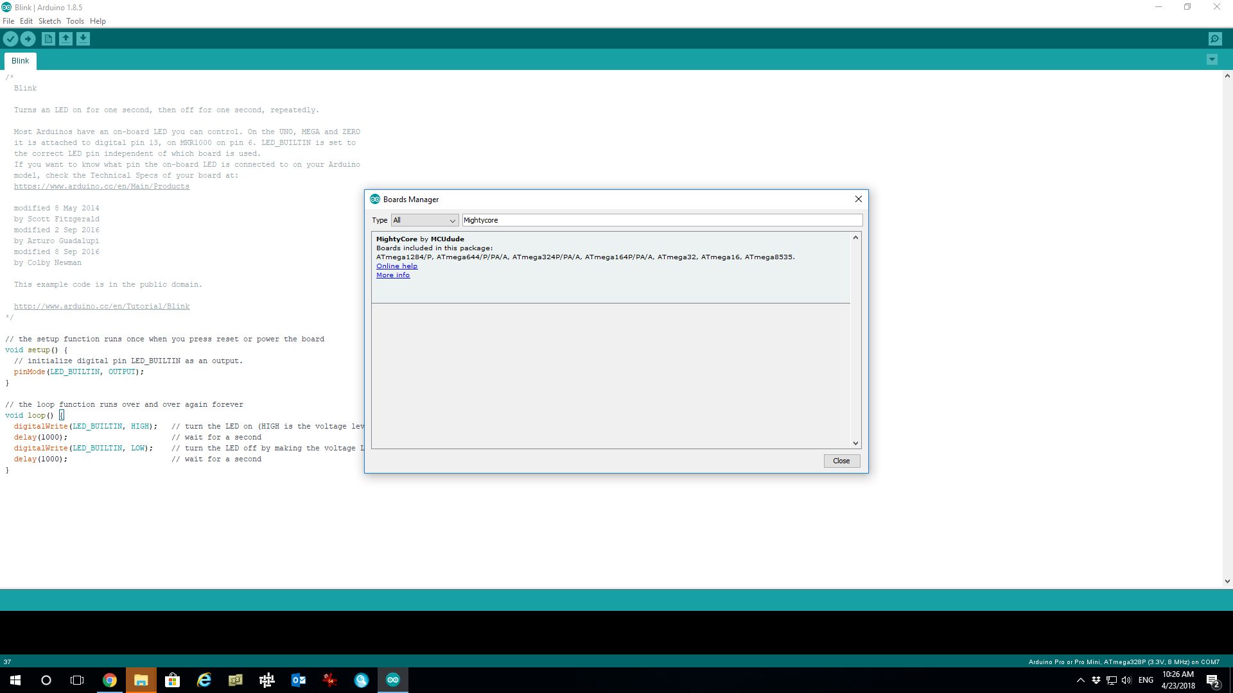This screenshot has height=693, width=1233.
Task: Click the boards list scroll down arrow
Action: pyautogui.click(x=855, y=443)
